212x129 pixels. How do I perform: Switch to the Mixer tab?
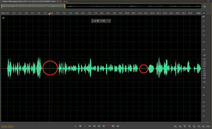66,1
